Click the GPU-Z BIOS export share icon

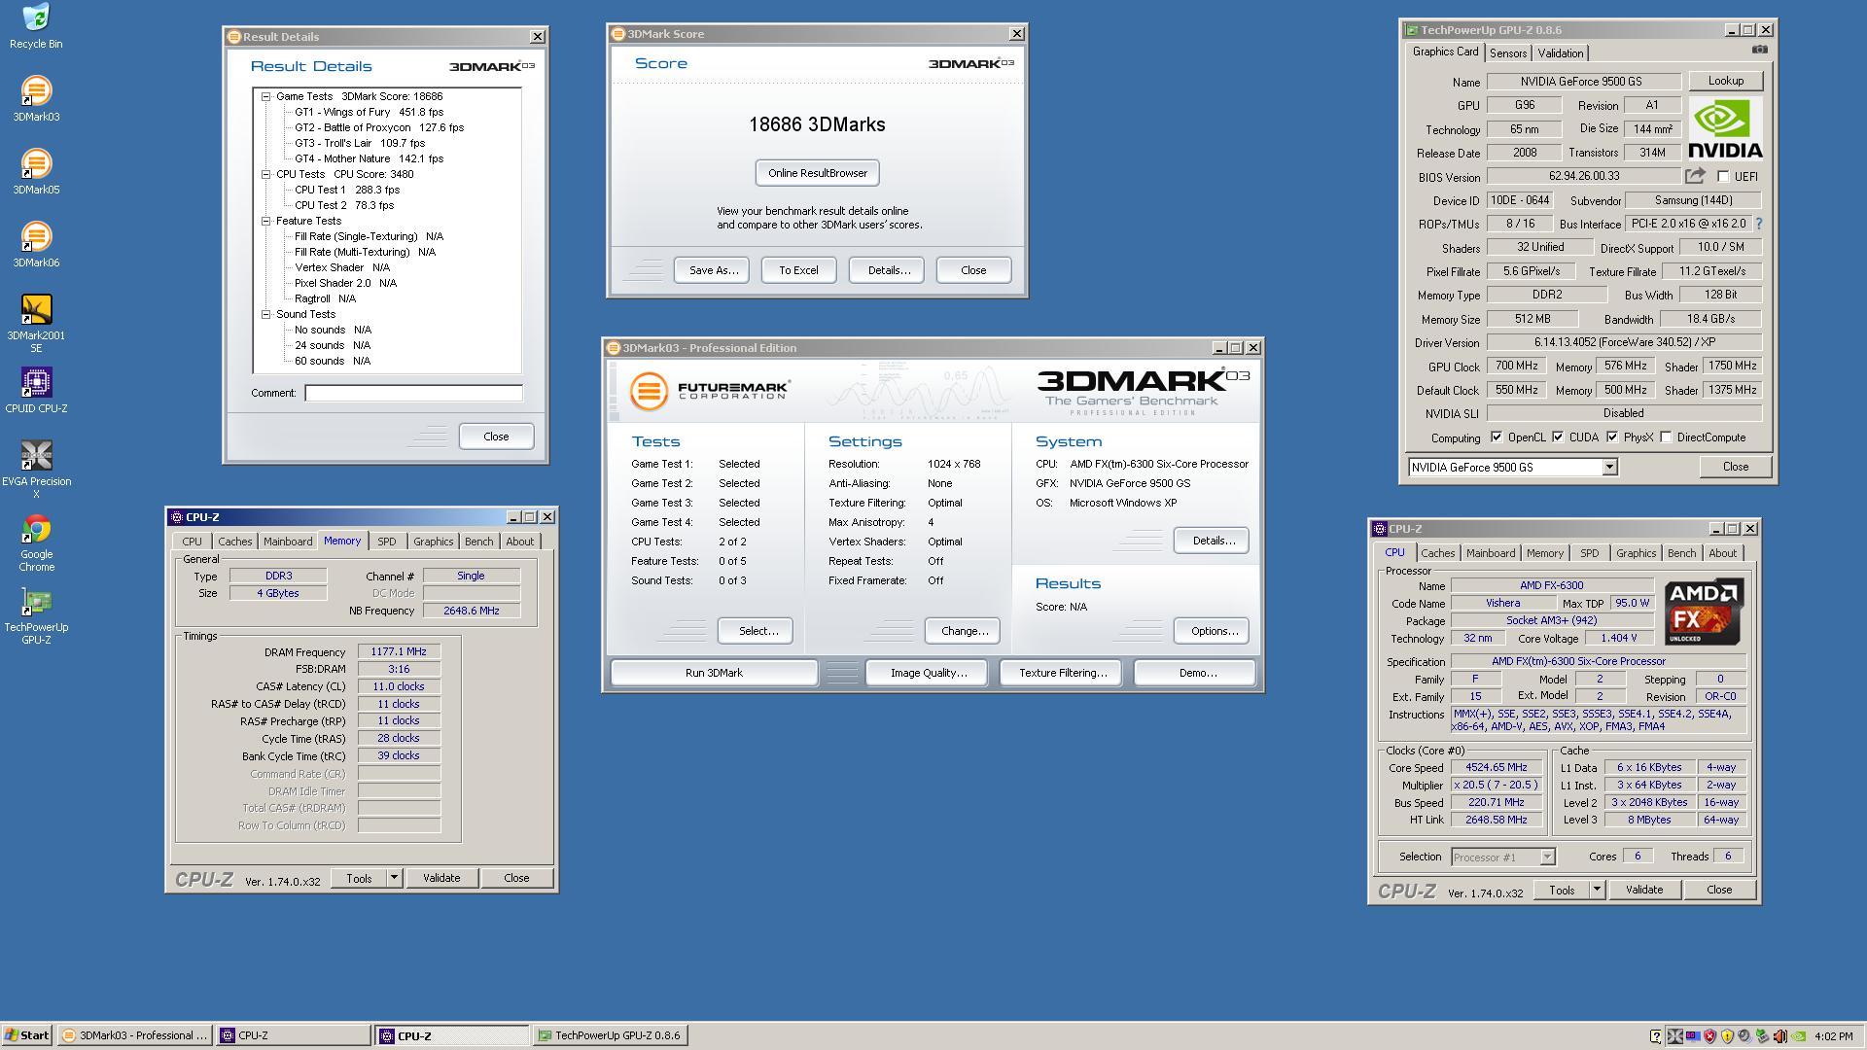pyautogui.click(x=1695, y=176)
